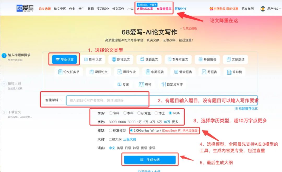The width and height of the screenshot is (282, 172).
Task: Choose the 标准模型 radio option
Action: click(111, 131)
